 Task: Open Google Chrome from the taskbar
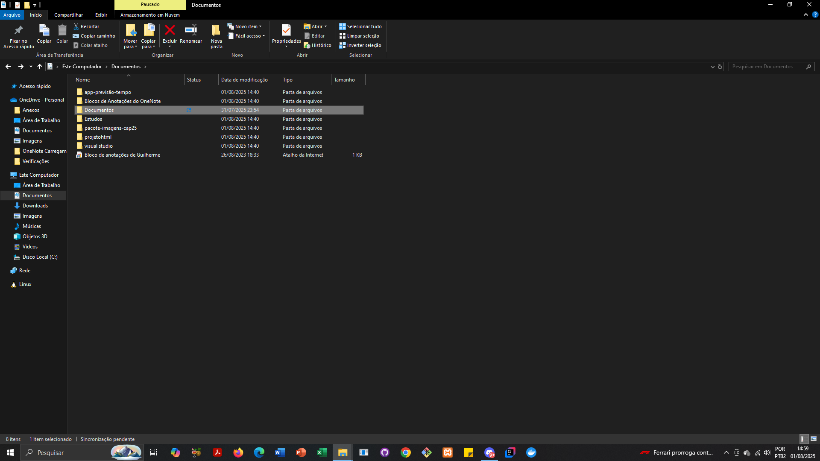[406, 452]
